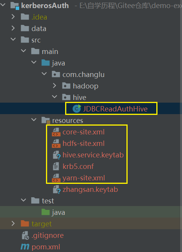Select the zhangsan.keytab file

pyautogui.click(x=90, y=190)
